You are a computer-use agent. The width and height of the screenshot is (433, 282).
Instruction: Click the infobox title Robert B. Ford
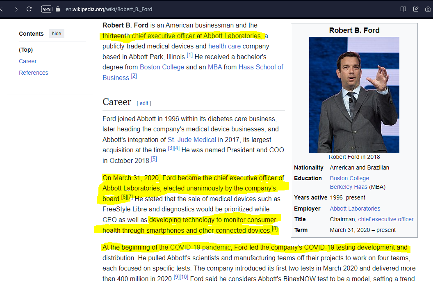point(354,30)
